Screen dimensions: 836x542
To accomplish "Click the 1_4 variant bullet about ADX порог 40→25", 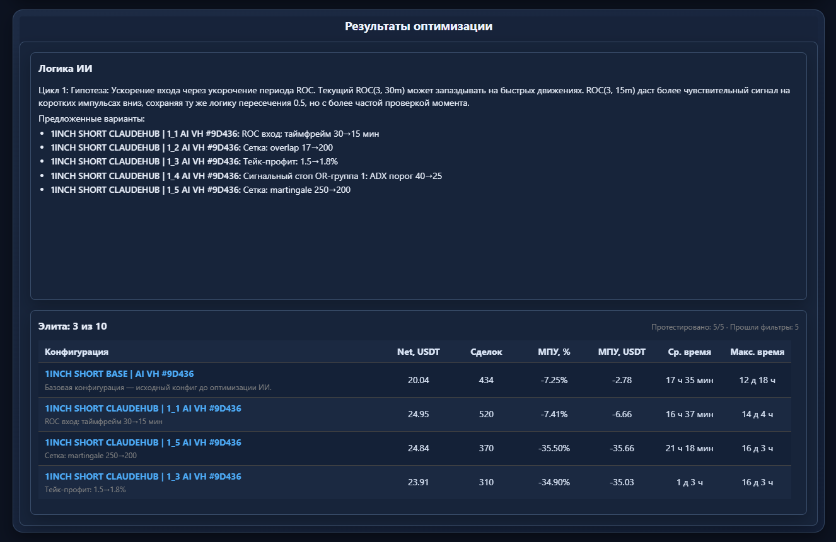I will click(x=246, y=176).
